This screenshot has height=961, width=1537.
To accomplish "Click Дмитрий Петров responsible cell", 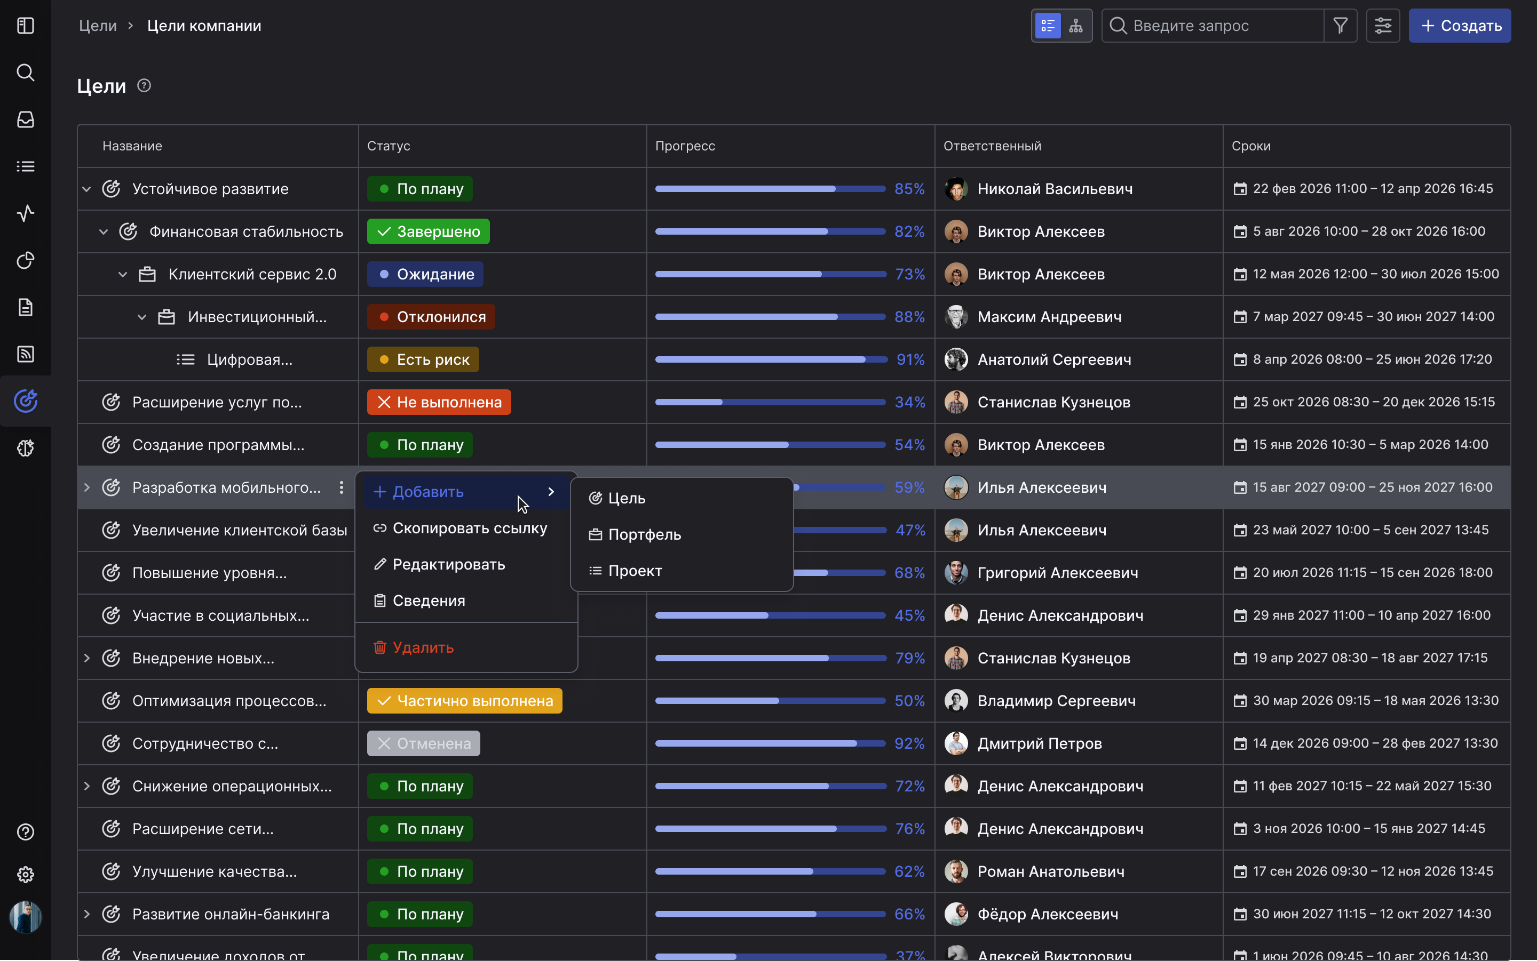I will 1079,743.
